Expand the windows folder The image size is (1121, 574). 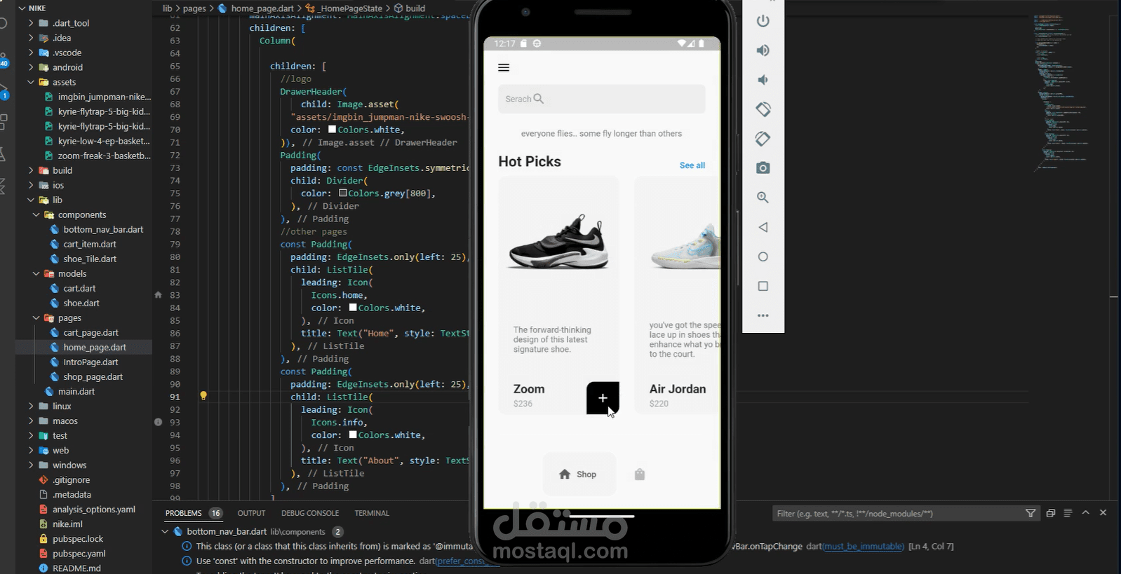click(x=31, y=465)
